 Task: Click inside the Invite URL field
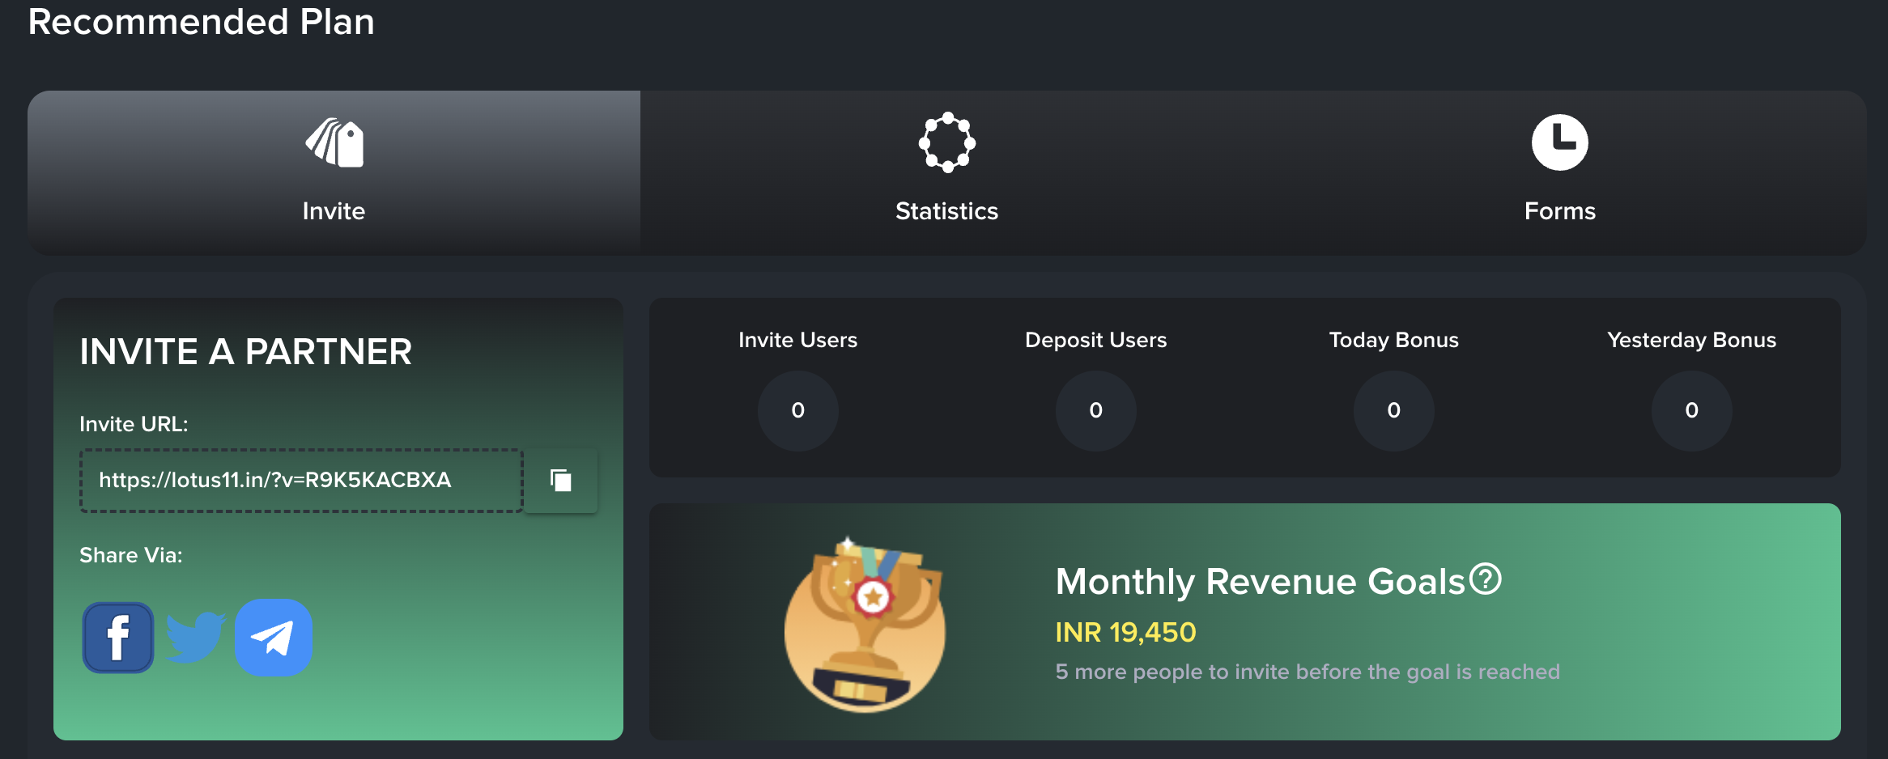[301, 481]
